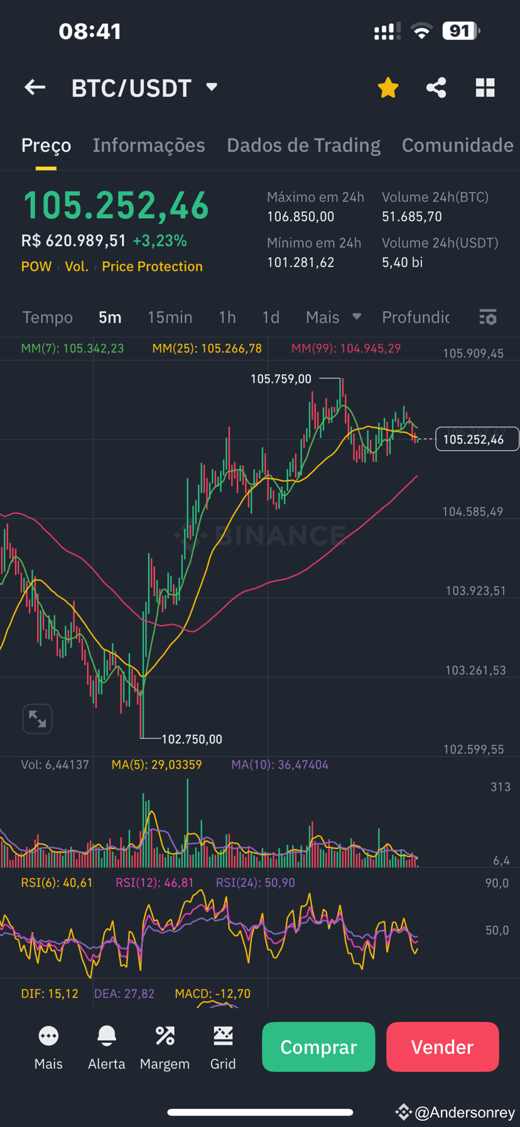Viewport: 520px width, 1127px height.
Task: Tap the back arrow icon
Action: pos(35,87)
